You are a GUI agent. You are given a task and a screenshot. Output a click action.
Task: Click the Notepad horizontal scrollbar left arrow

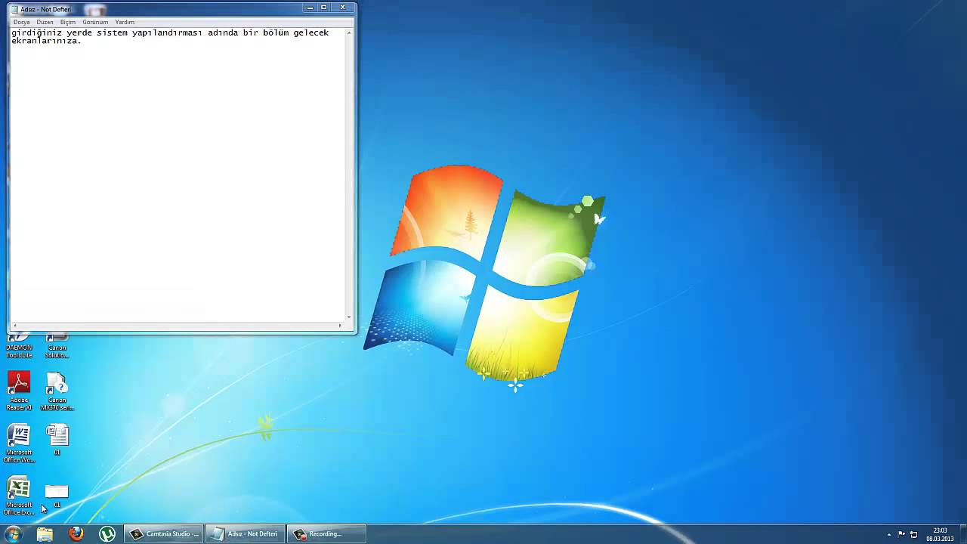[14, 326]
